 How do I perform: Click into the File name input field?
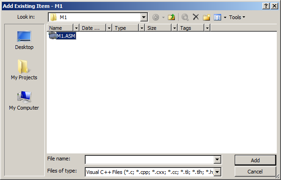click(150, 159)
